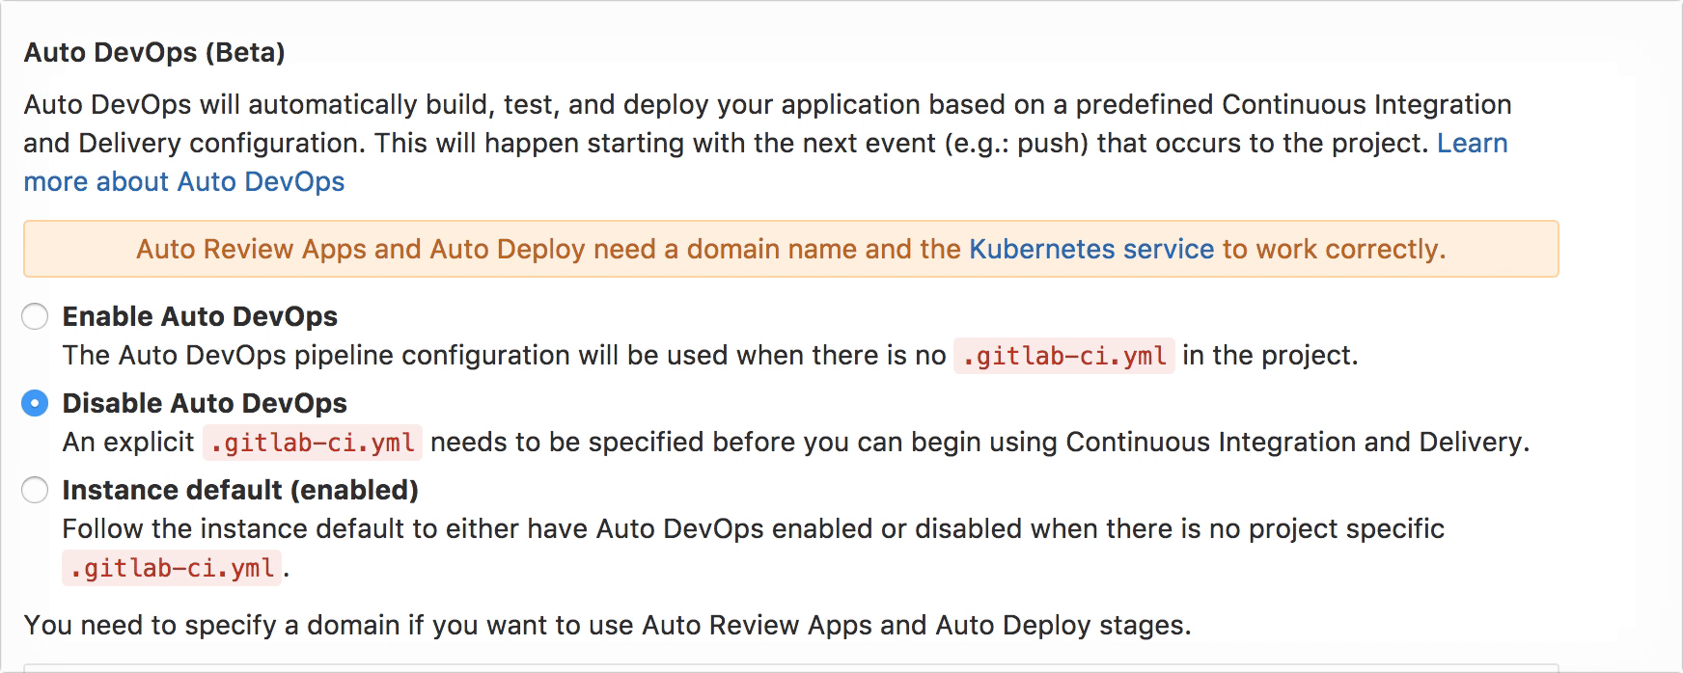
Task: Click the Auto DevOps (Beta) heading
Action: 154,52
